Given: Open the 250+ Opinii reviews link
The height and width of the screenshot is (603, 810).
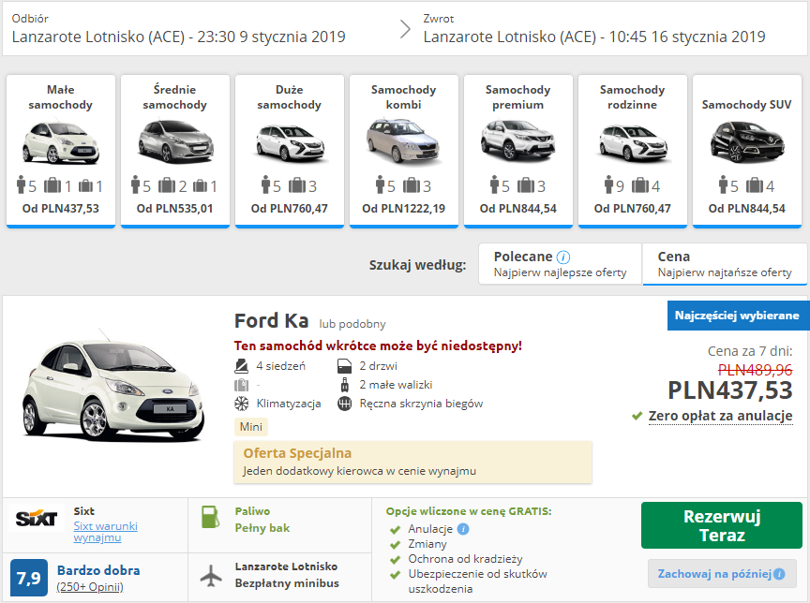Looking at the screenshot, I should (x=90, y=587).
